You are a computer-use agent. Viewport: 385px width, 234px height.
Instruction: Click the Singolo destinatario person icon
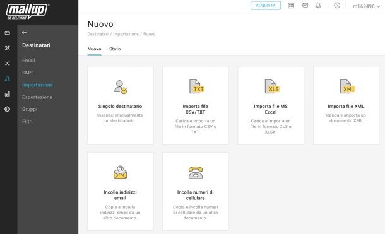tap(121, 87)
